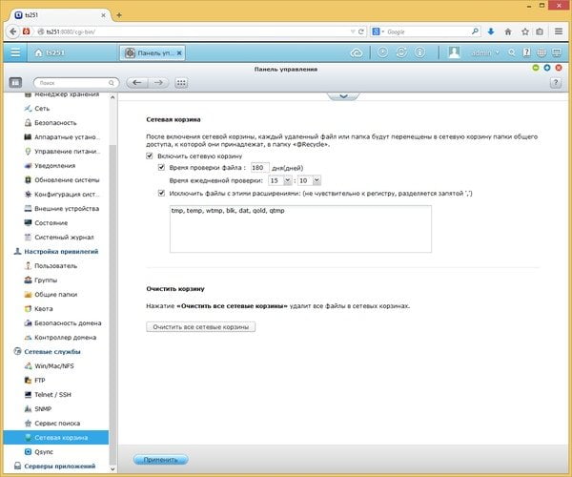This screenshot has width=572, height=477.
Task: Bookmark page with browser star icon
Action: pos(525,31)
